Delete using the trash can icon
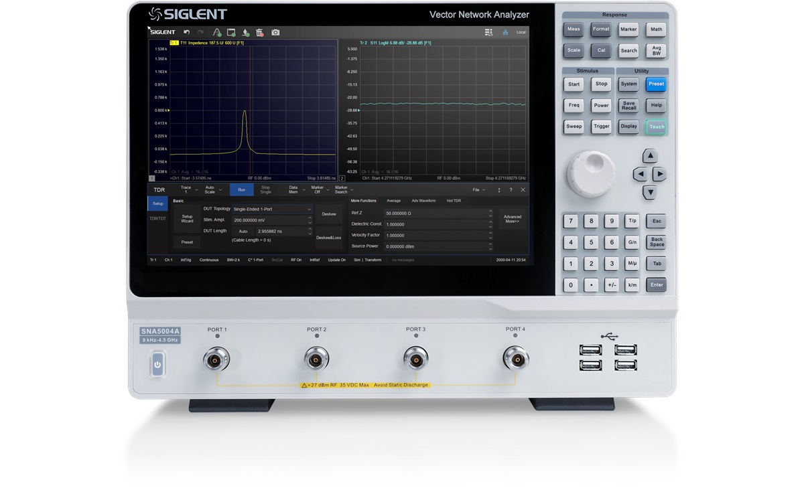Image resolution: width=804 pixels, height=492 pixels. [x=260, y=32]
